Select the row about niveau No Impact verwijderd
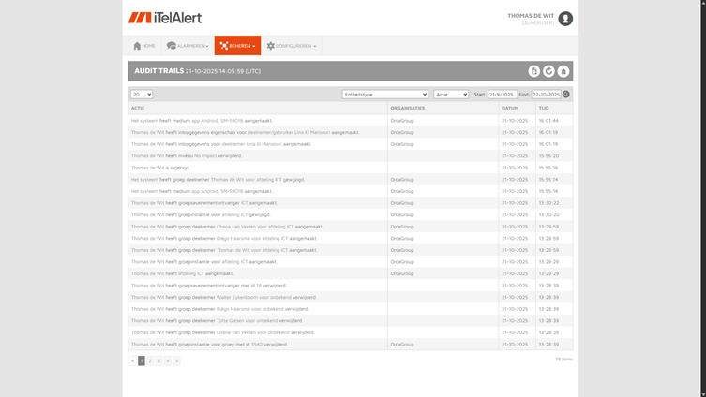Image resolution: width=706 pixels, height=397 pixels. [x=351, y=156]
